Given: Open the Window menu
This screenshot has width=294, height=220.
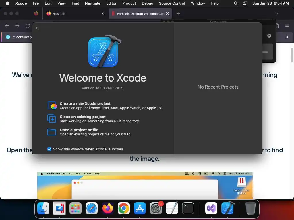Looking at the screenshot, I should point(198,3).
